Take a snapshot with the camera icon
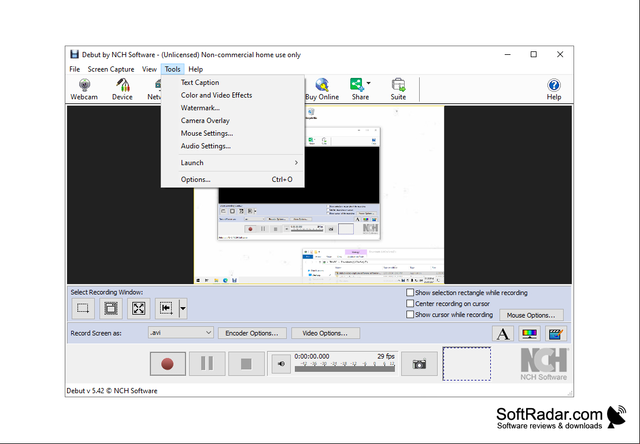Image resolution: width=640 pixels, height=444 pixels. (419, 364)
